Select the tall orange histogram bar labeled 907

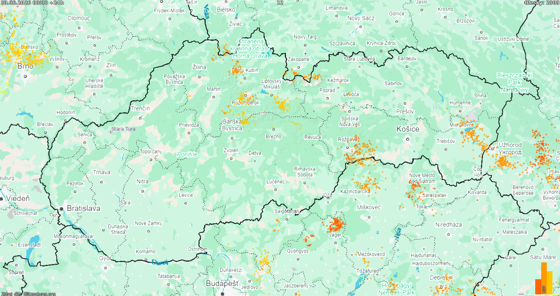pyautogui.click(x=544, y=278)
